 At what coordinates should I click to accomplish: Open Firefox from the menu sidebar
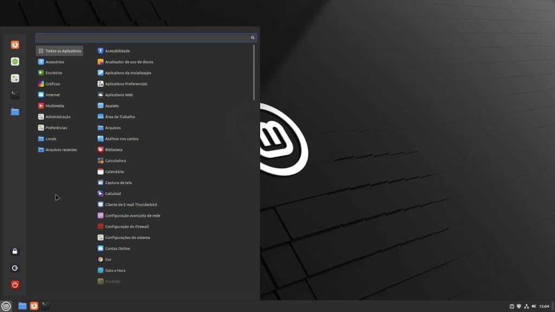point(15,45)
